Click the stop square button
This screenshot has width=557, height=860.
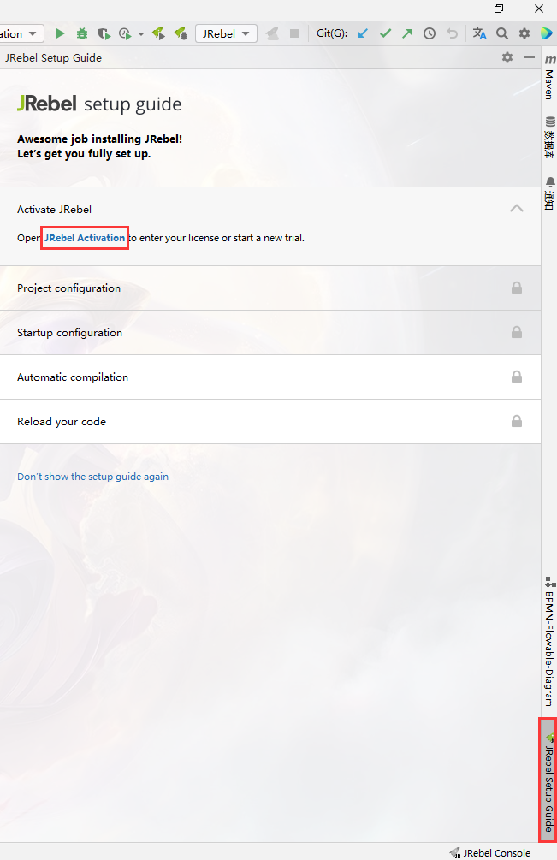pos(294,33)
